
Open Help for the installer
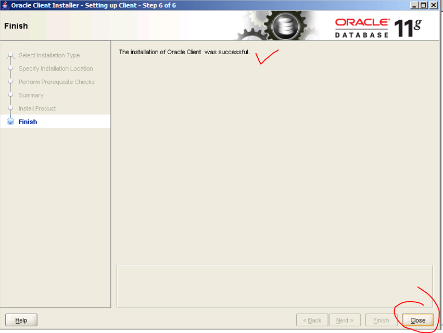coord(21,320)
